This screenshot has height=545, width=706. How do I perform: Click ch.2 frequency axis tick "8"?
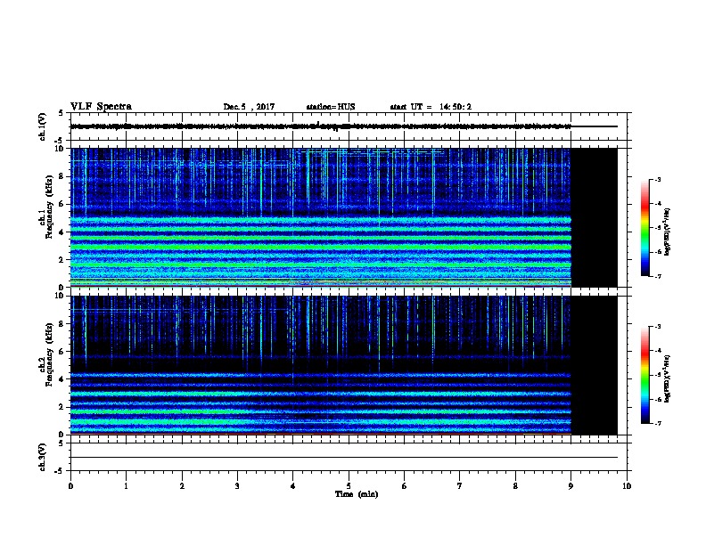click(62, 324)
